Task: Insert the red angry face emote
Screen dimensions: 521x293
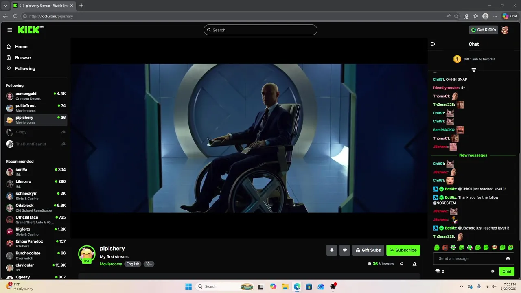Action: 445,247
